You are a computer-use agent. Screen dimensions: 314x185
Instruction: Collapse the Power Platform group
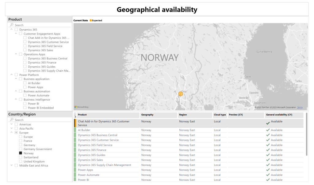12,75
